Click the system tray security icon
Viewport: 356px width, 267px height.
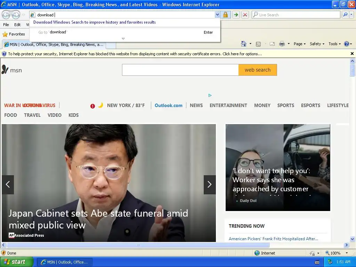[330, 262]
